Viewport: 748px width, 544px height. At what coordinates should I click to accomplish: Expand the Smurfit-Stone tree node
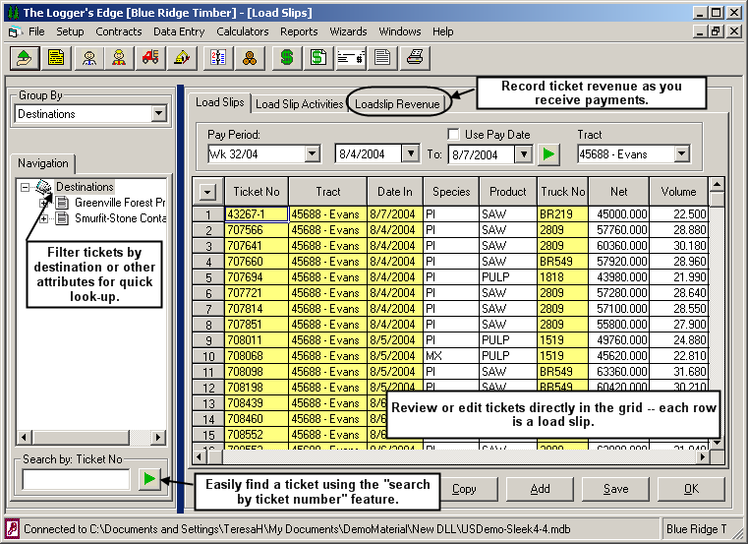43,218
